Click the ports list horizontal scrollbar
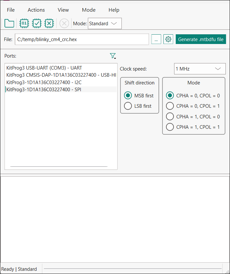Image resolution: width=230 pixels, height=274 pixels. tap(59, 167)
